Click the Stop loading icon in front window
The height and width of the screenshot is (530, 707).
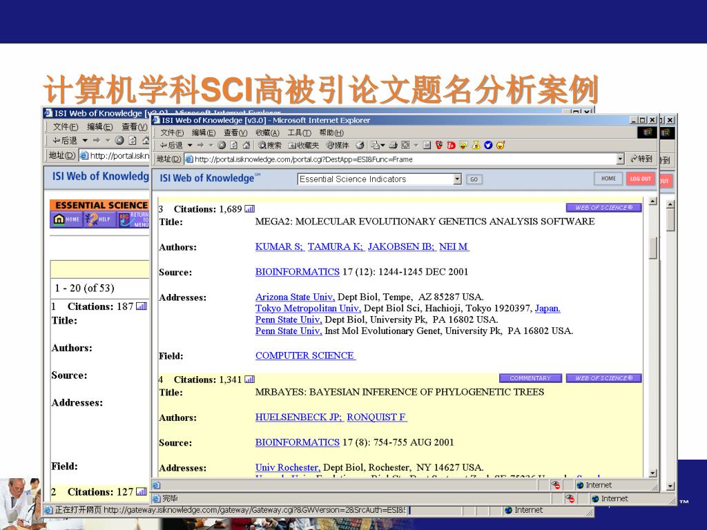pyautogui.click(x=222, y=145)
